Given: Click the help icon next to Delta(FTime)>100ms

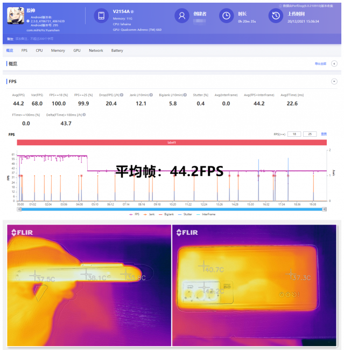Looking at the screenshot, I should coord(84,115).
